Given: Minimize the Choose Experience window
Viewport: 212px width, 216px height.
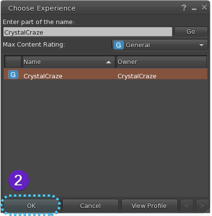Looking at the screenshot, I should (194, 9).
